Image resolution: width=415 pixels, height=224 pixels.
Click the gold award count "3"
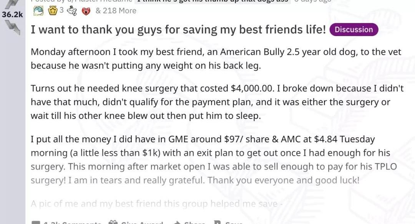[x=61, y=10]
